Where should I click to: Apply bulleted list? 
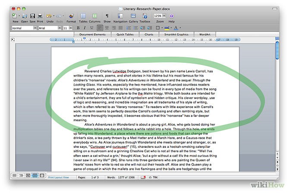coord(135,28)
